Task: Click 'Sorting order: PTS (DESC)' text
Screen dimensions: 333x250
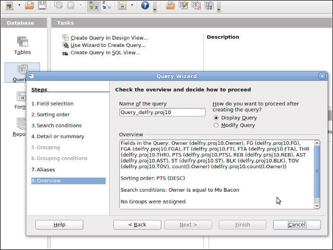Action: click(152, 178)
